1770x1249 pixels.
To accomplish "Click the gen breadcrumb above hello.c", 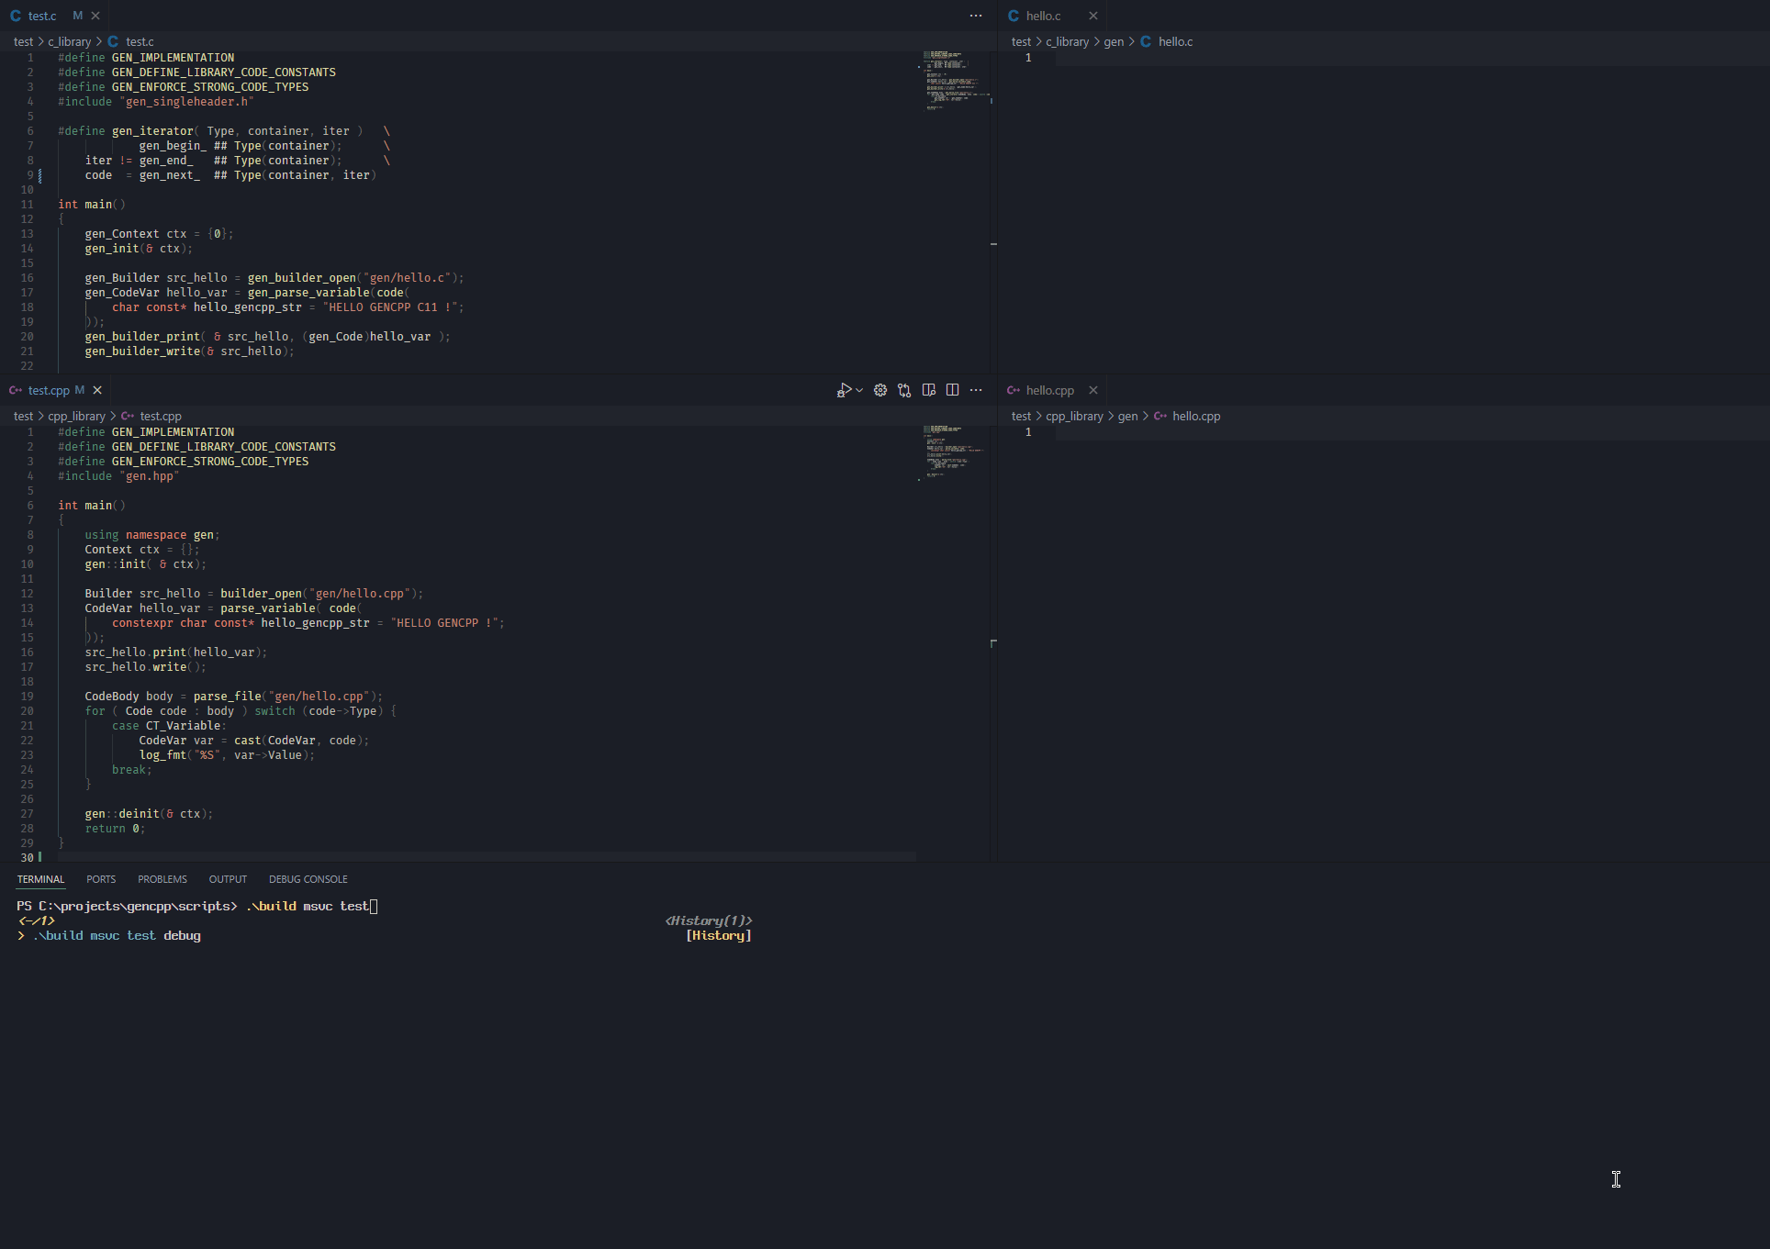I will [1113, 41].
